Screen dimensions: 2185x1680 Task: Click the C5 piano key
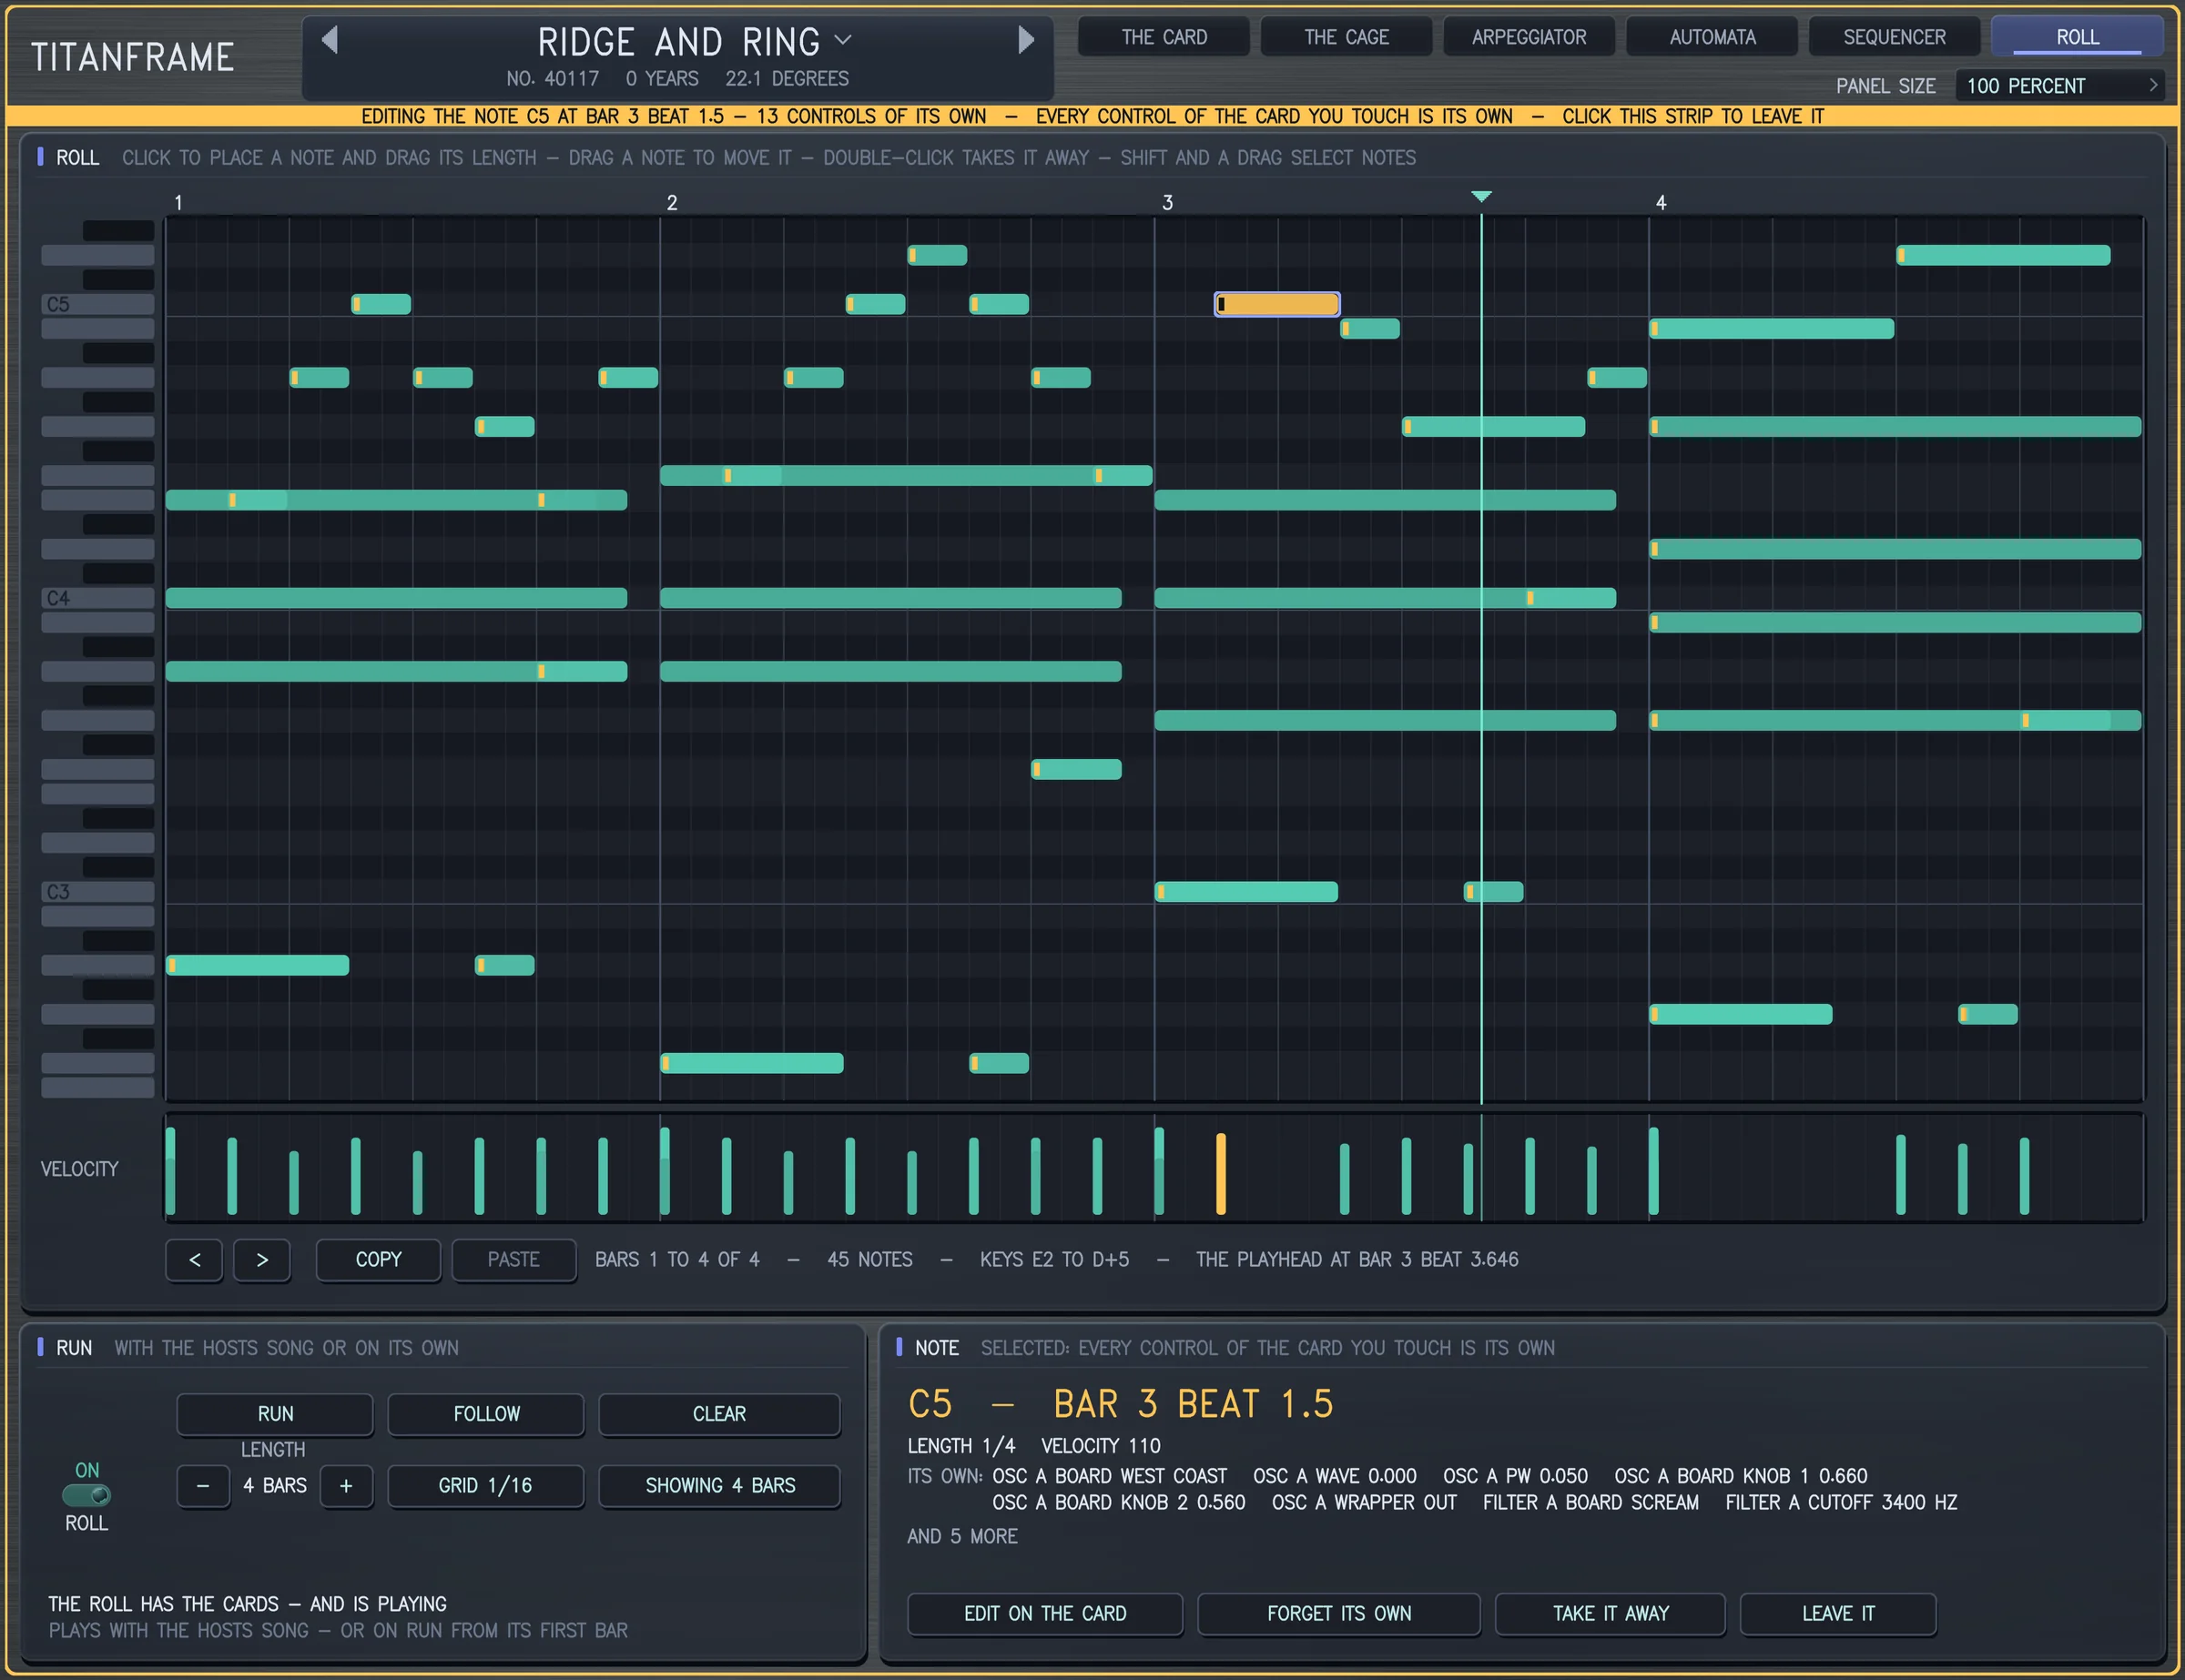(x=97, y=304)
